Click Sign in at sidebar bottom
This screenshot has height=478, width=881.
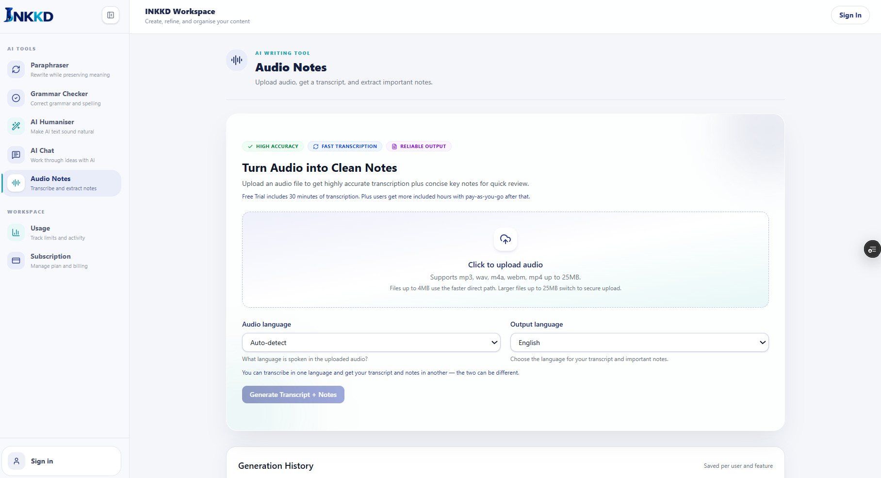pos(62,461)
